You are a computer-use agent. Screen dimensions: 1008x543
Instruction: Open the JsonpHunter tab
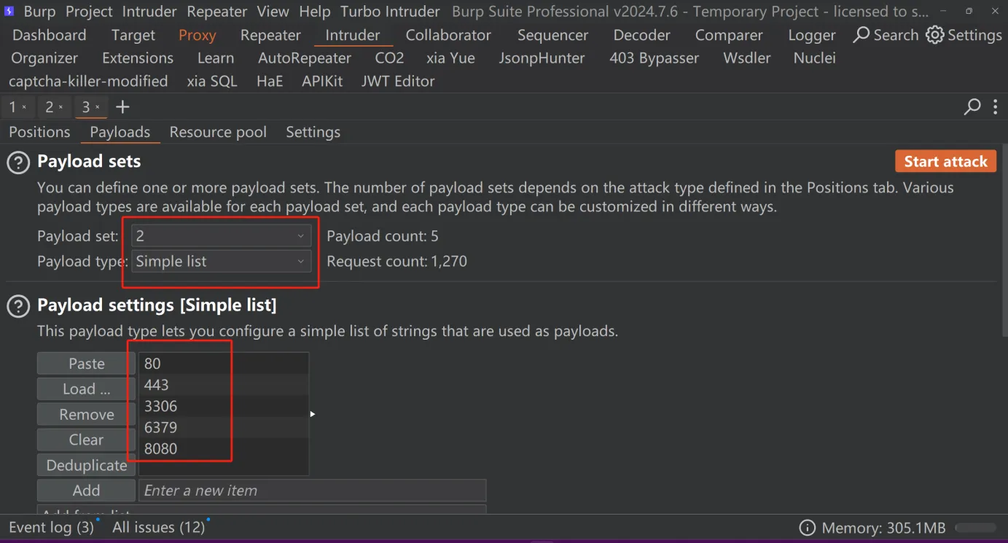click(x=542, y=58)
